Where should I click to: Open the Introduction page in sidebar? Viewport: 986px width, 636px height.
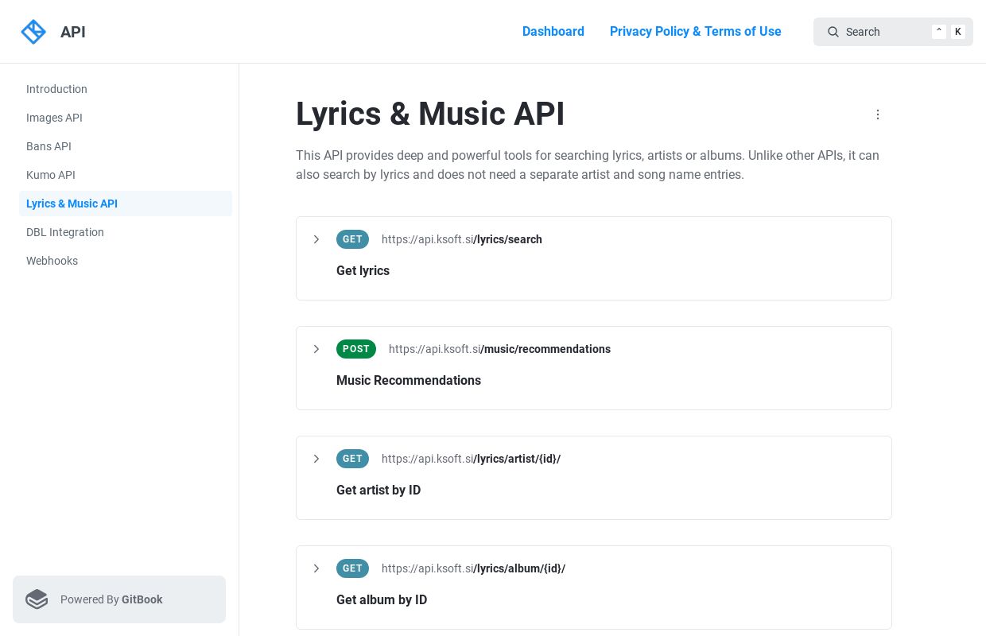click(x=126, y=89)
